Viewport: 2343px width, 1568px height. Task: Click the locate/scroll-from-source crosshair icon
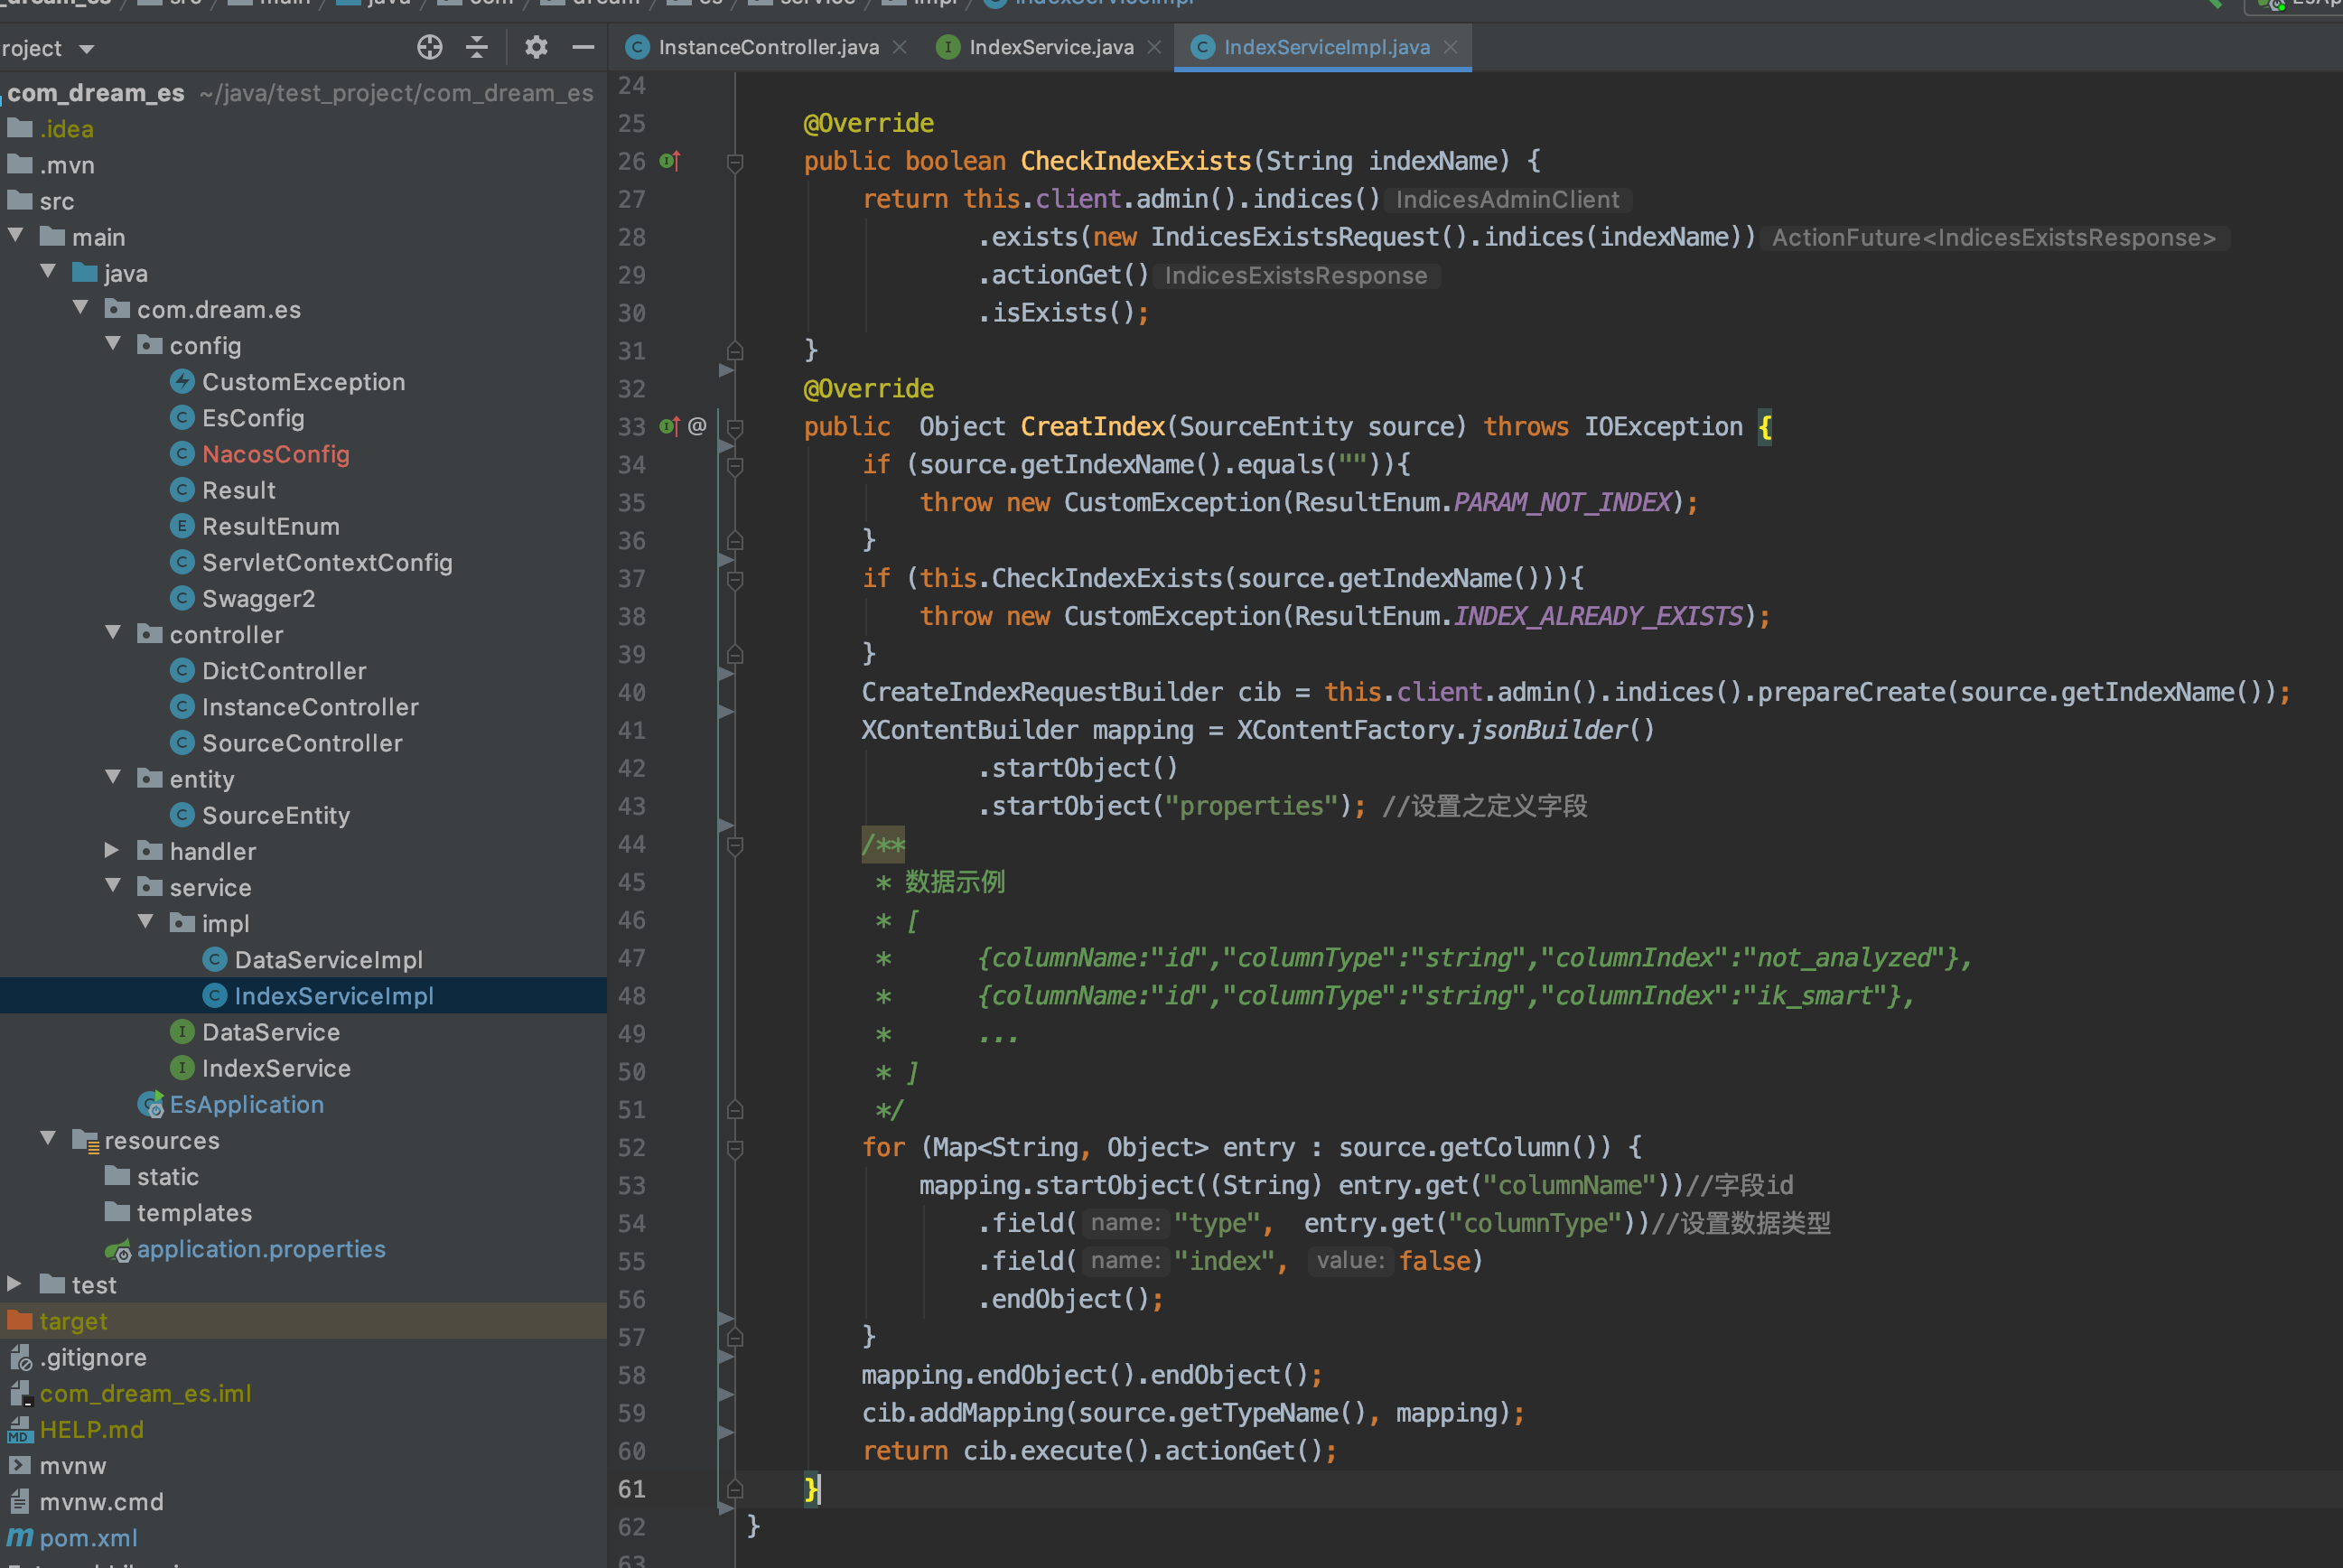coord(429,47)
